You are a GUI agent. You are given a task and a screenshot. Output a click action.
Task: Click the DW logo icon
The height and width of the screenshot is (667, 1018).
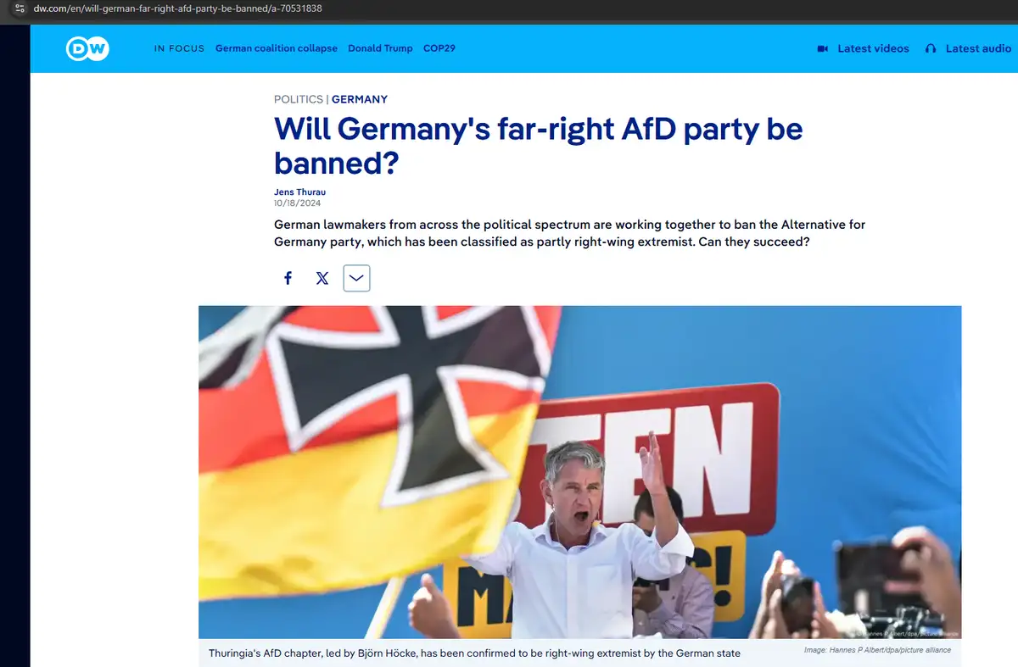click(87, 48)
